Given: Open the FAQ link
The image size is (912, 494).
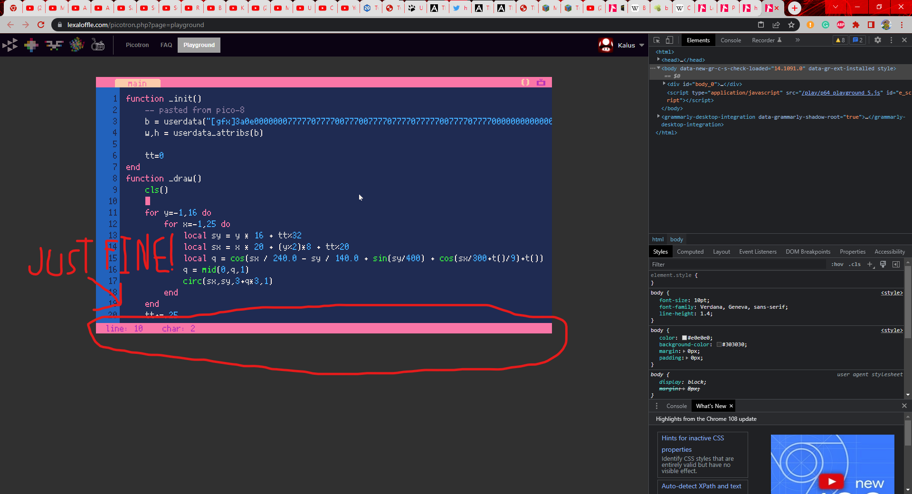Looking at the screenshot, I should pyautogui.click(x=166, y=45).
